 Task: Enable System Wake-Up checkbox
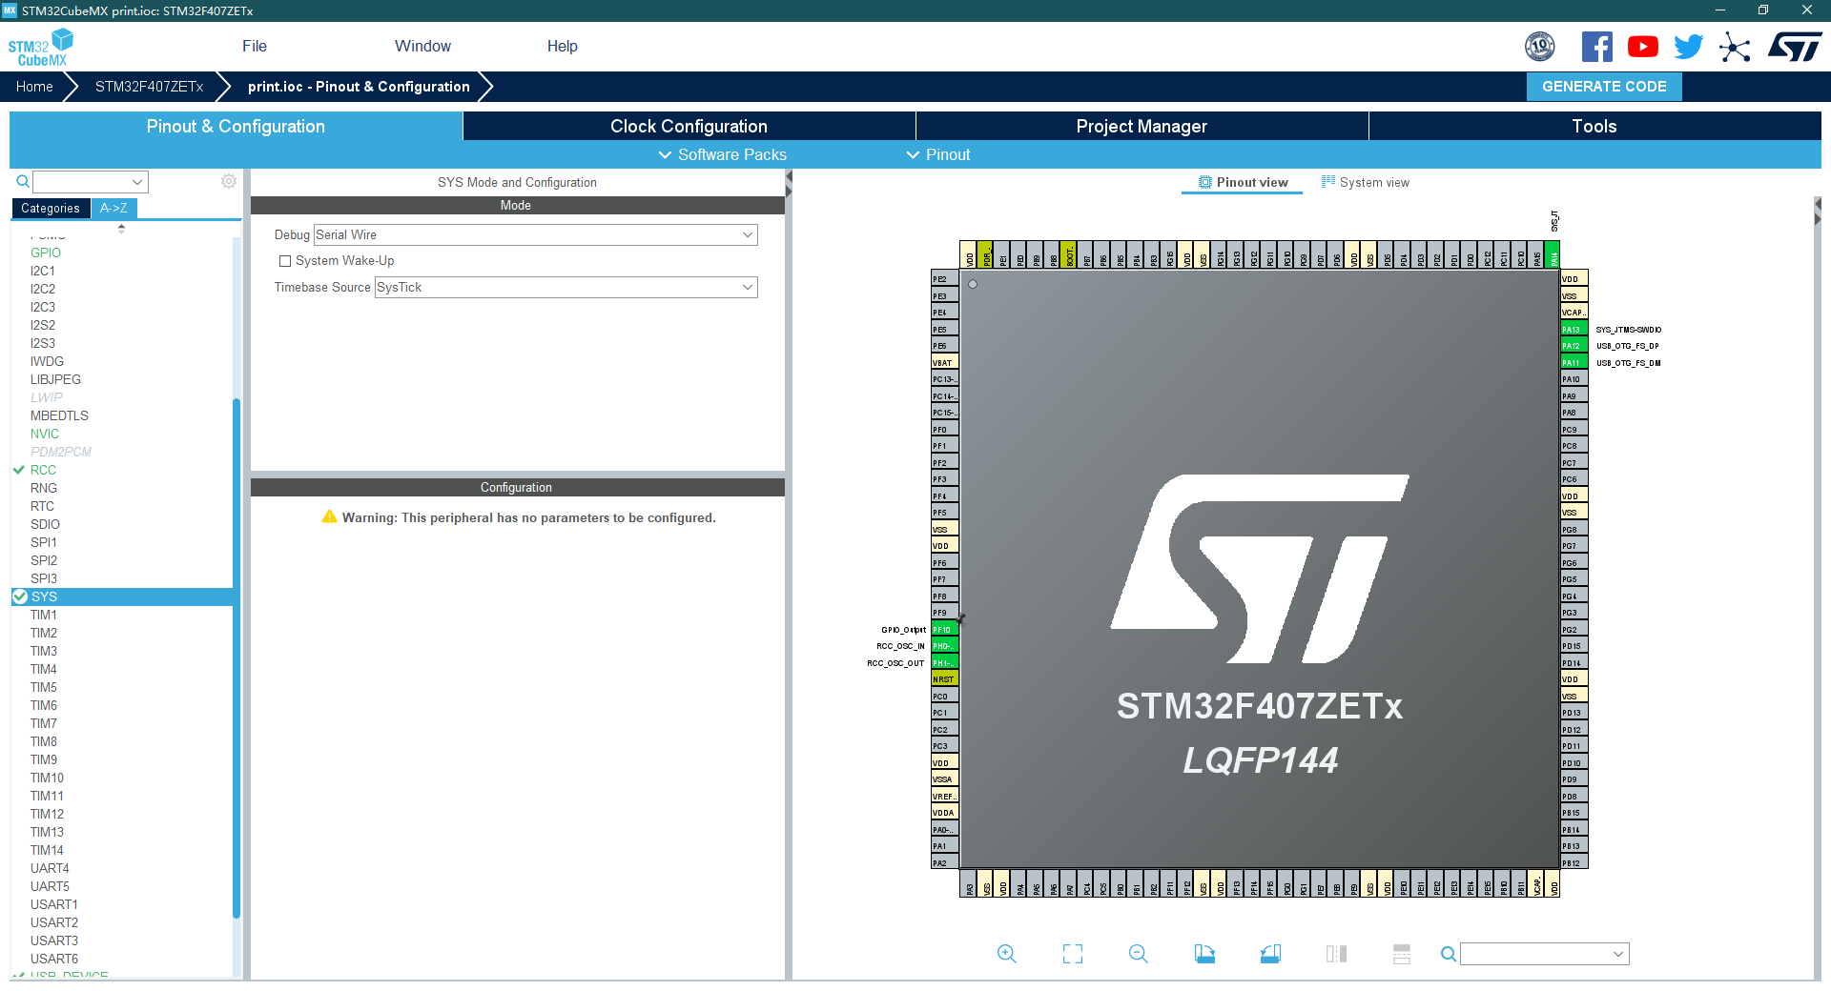click(x=284, y=260)
